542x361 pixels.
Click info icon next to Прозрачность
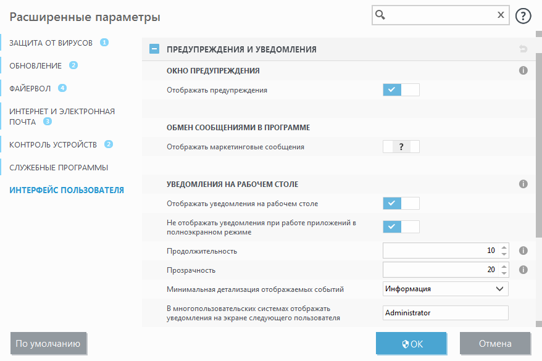tap(523, 270)
